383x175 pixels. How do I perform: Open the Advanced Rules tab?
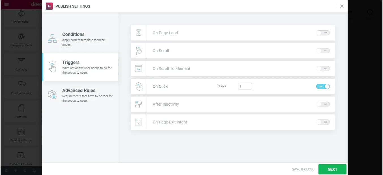click(80, 95)
